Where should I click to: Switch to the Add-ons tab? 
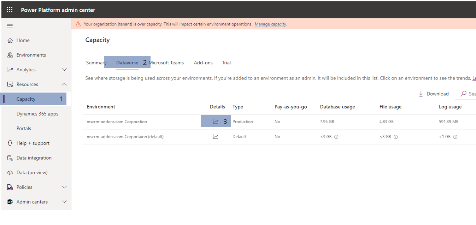(x=203, y=63)
